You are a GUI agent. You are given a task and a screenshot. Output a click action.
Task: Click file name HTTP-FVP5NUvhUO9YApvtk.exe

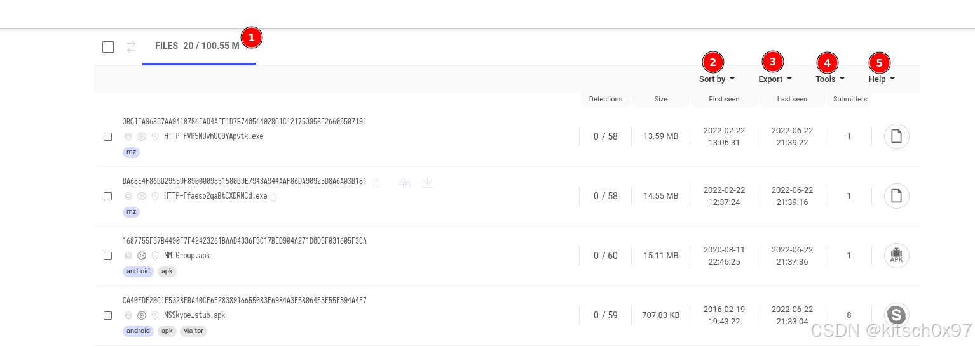214,136
